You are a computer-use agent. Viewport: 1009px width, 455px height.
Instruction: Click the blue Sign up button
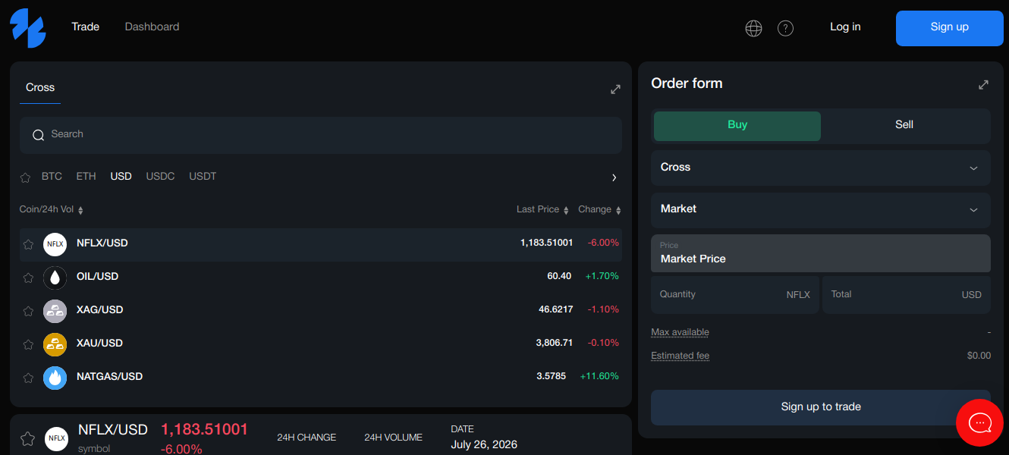click(950, 28)
